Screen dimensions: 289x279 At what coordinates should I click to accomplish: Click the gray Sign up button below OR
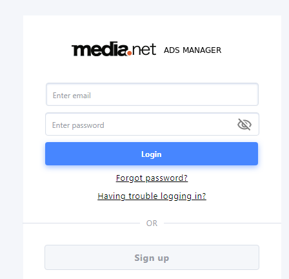(152, 257)
